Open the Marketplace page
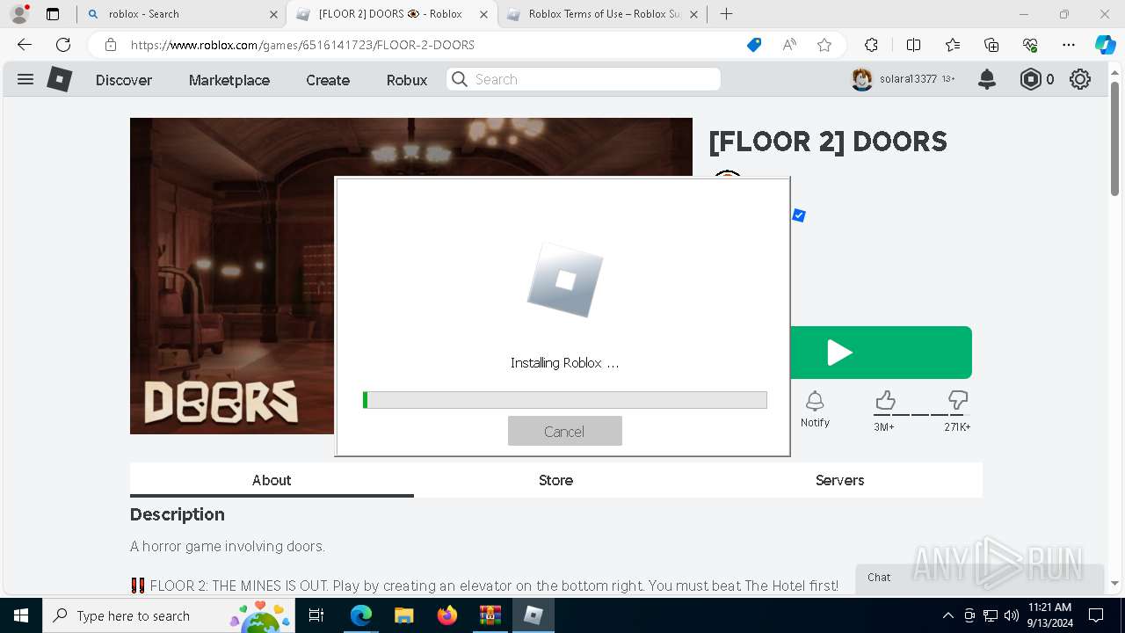 pyautogui.click(x=229, y=80)
